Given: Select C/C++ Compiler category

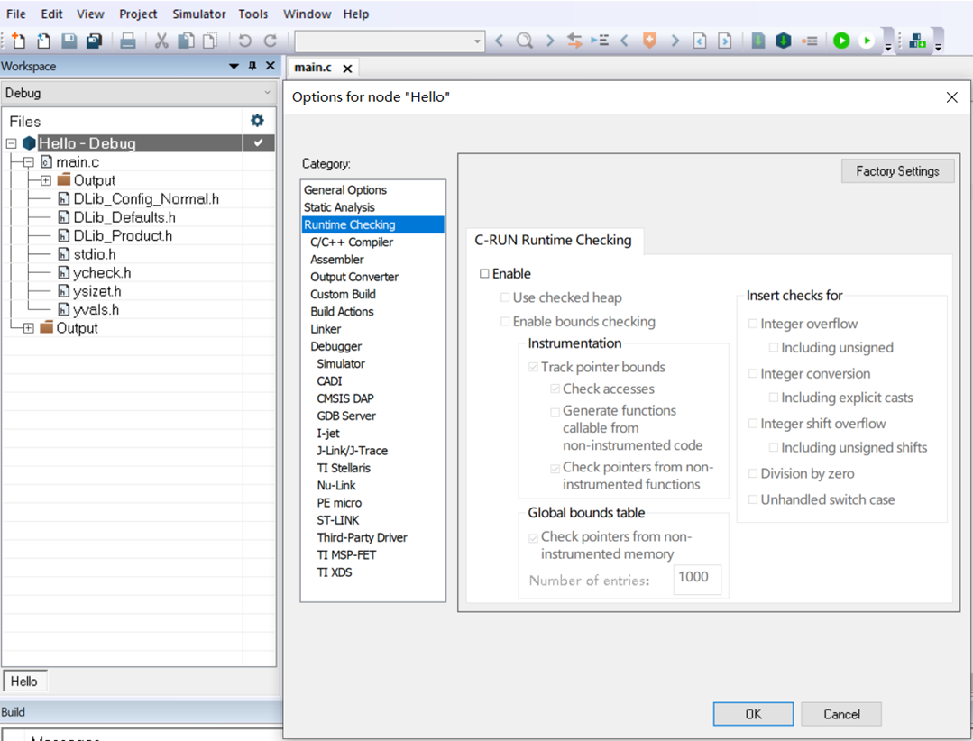Looking at the screenshot, I should coord(352,242).
